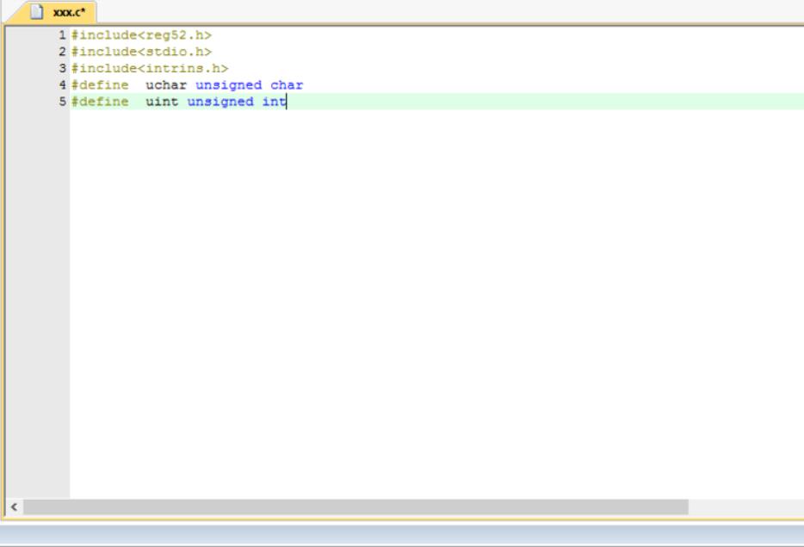Click the #define directive on line 5
This screenshot has width=804, height=547.
[99, 102]
